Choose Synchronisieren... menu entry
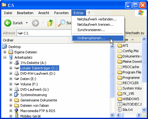 [98, 30]
